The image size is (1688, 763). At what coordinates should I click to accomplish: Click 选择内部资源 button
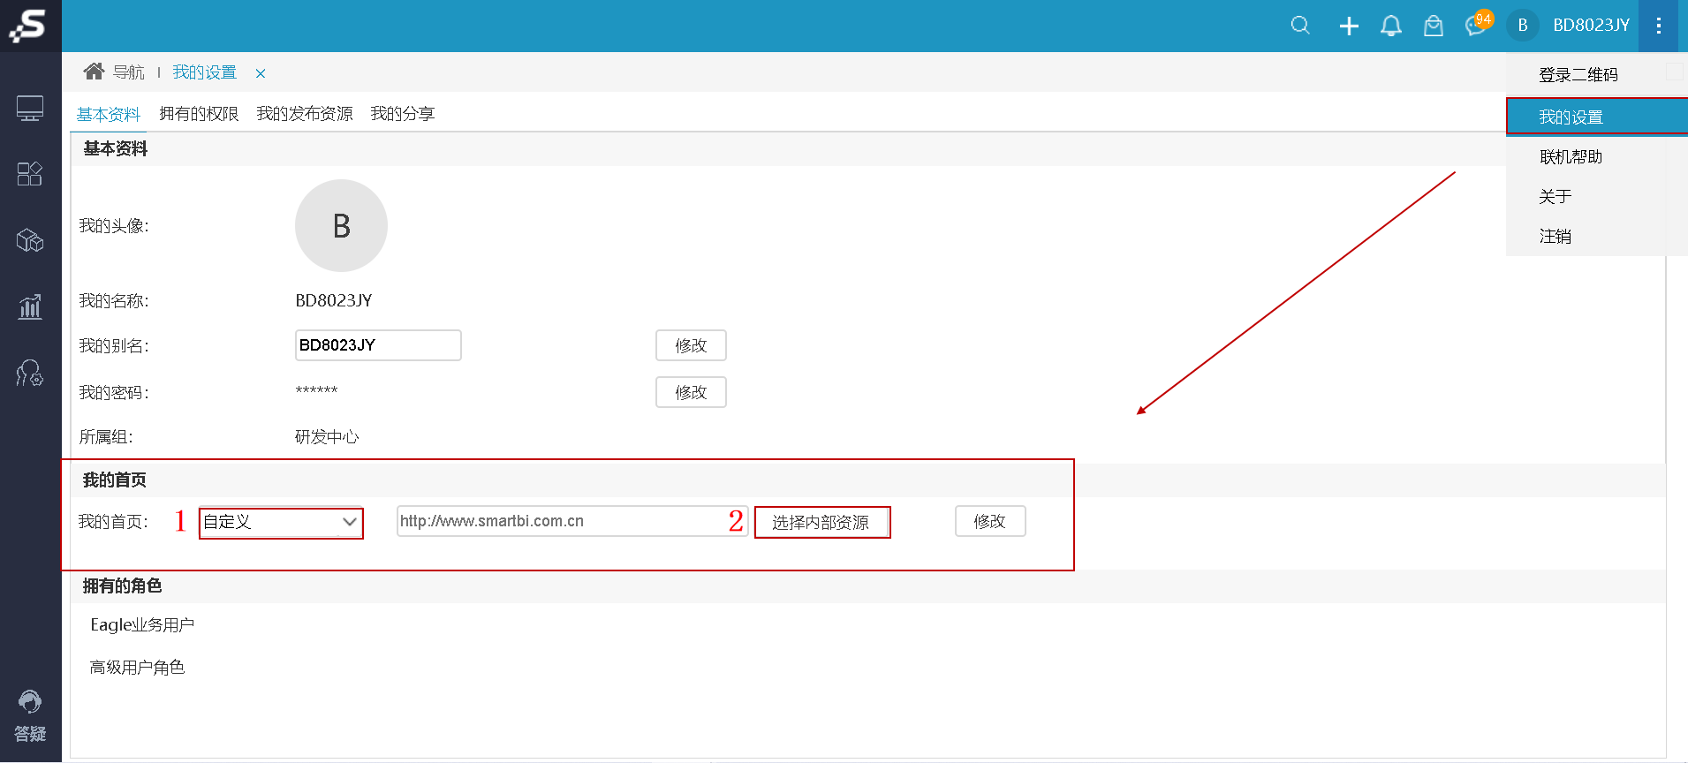point(821,522)
